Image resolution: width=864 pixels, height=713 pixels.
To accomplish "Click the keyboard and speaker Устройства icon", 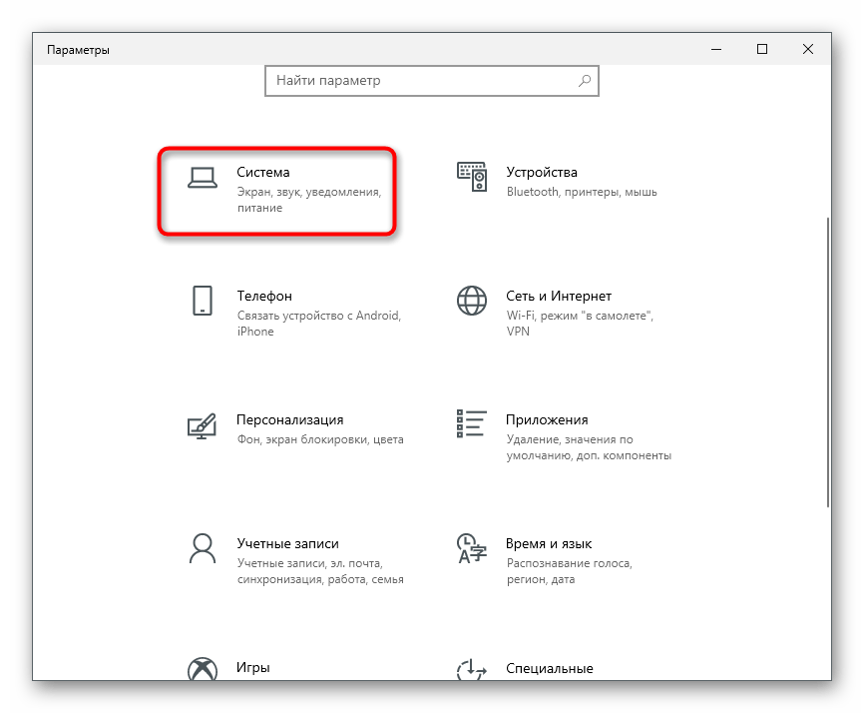I will pyautogui.click(x=472, y=177).
